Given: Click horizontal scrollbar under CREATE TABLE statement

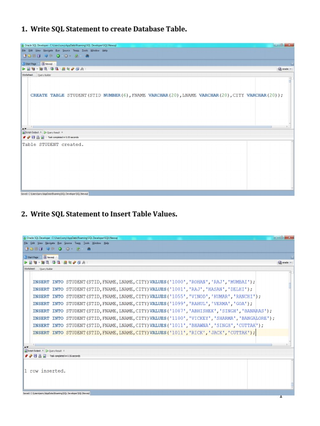Looking at the screenshot, I should 152,126.
